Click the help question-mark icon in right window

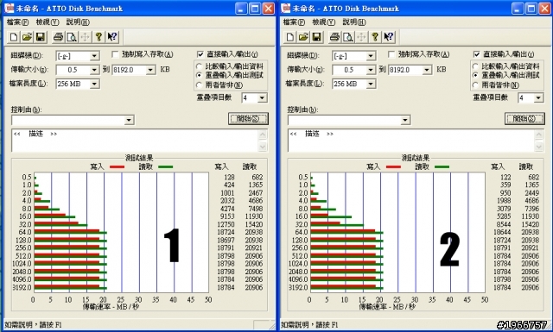tap(375, 36)
